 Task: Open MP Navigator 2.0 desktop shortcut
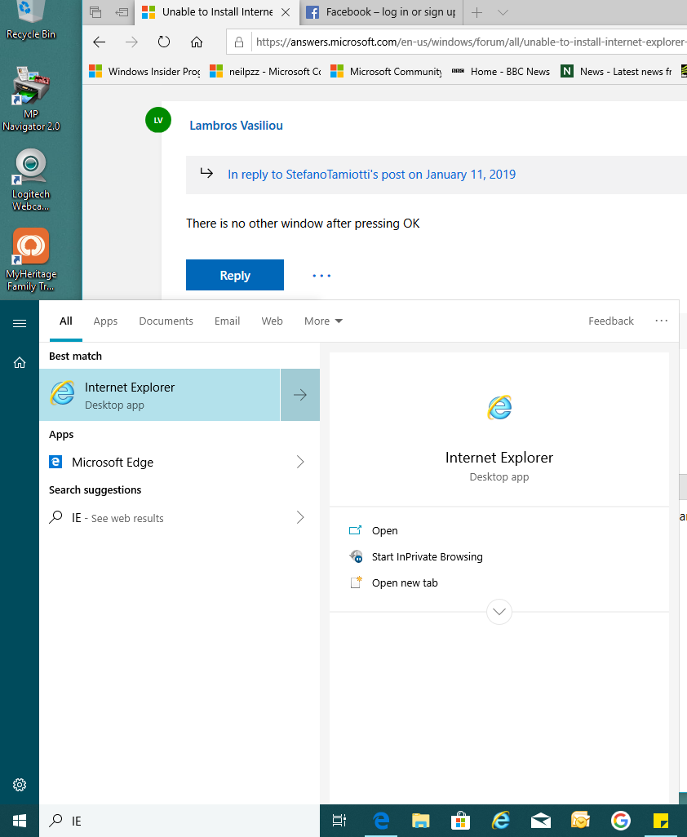pos(31,100)
